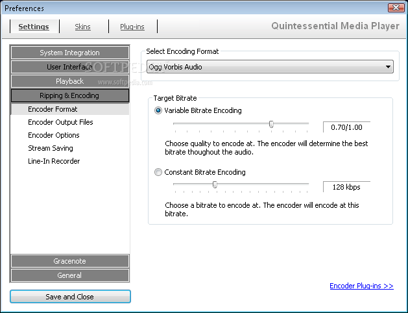Image resolution: width=408 pixels, height=313 pixels.
Task: Close the Preferences window
Action: coord(396,8)
